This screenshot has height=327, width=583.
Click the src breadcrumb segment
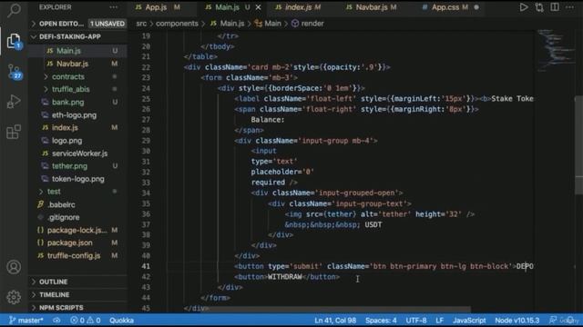tap(141, 24)
